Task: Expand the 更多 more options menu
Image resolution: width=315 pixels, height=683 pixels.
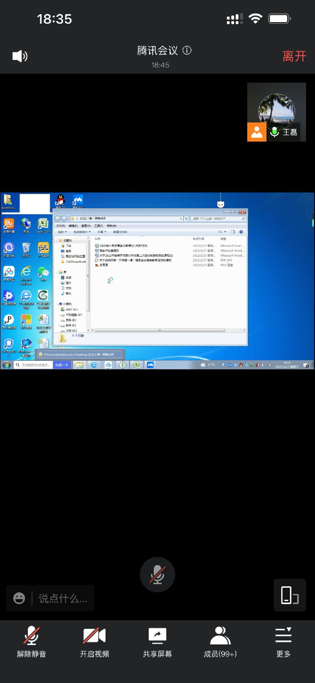Action: [283, 642]
